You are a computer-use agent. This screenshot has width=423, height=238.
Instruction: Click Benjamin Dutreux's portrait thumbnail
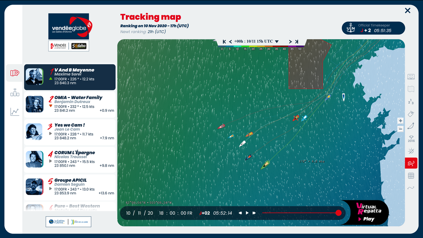34,104
